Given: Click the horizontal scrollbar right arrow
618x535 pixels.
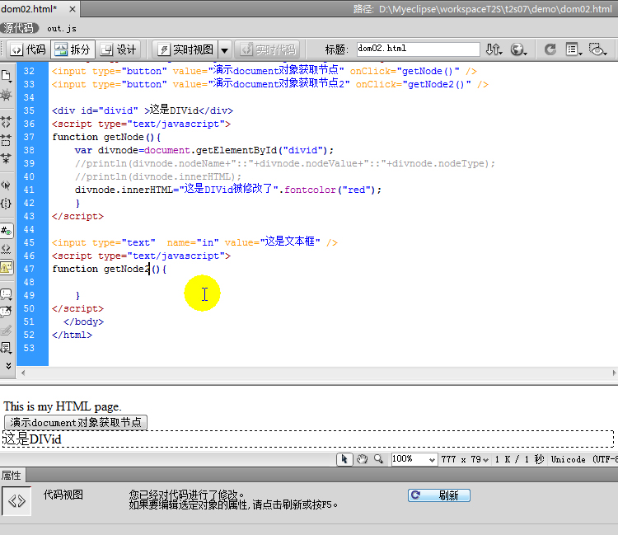Looking at the screenshot, I should tap(614, 373).
